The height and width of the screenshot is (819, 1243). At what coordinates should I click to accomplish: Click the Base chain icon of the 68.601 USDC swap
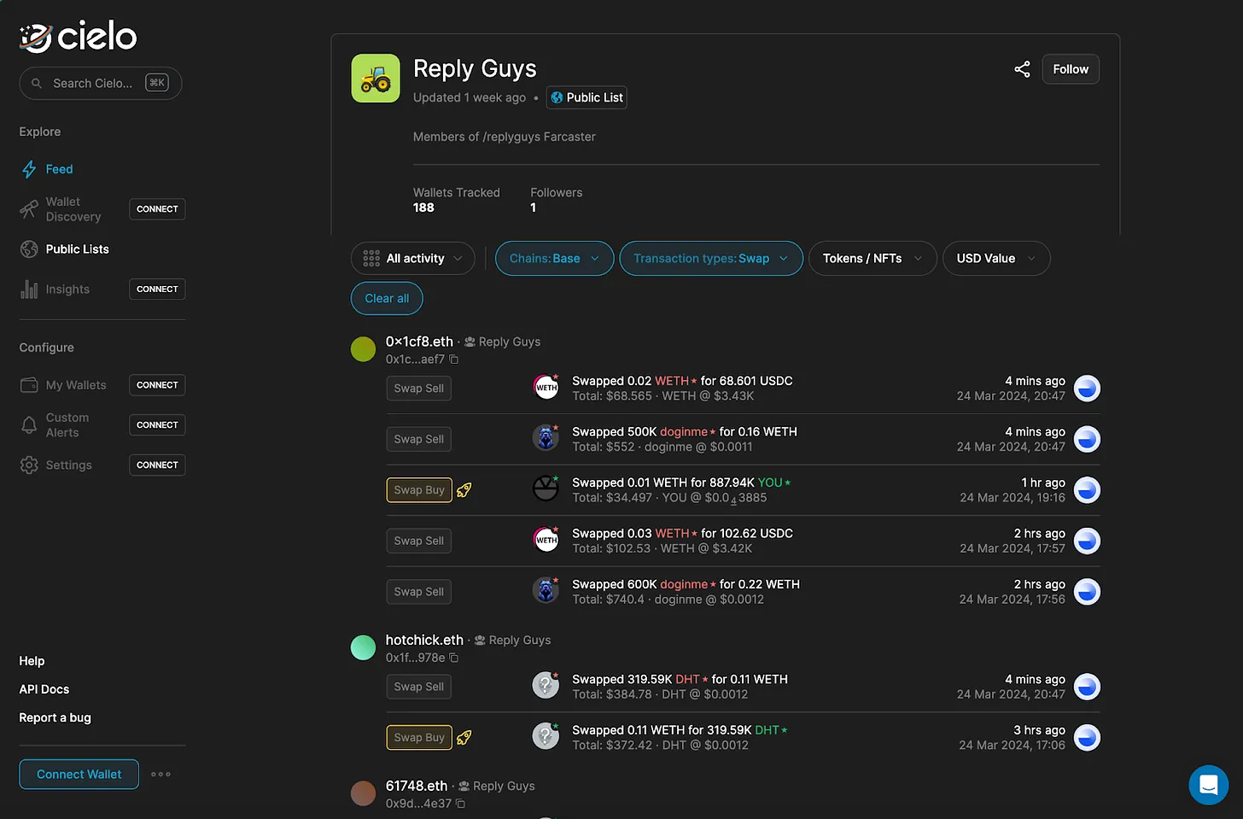[x=1087, y=389]
